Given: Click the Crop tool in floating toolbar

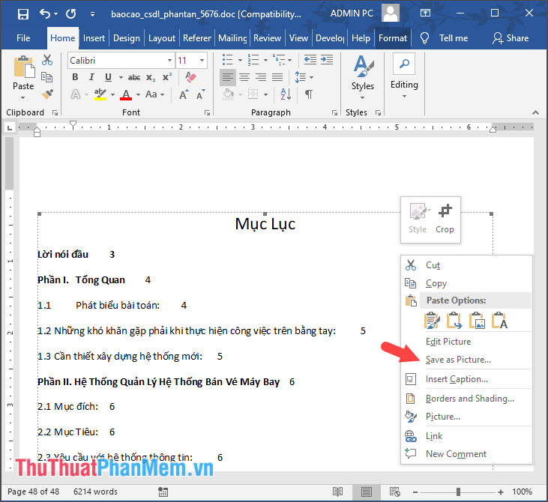Looking at the screenshot, I should tap(445, 219).
